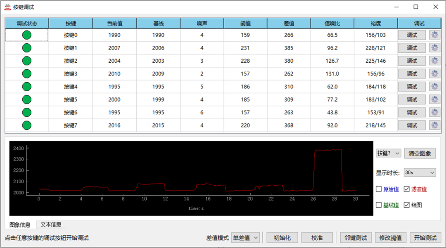Enable the 基线值 checkbox
Viewport: 446px width, 248px height.
[379, 205]
